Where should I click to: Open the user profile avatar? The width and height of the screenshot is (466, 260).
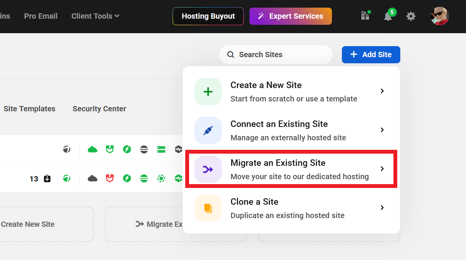click(439, 16)
